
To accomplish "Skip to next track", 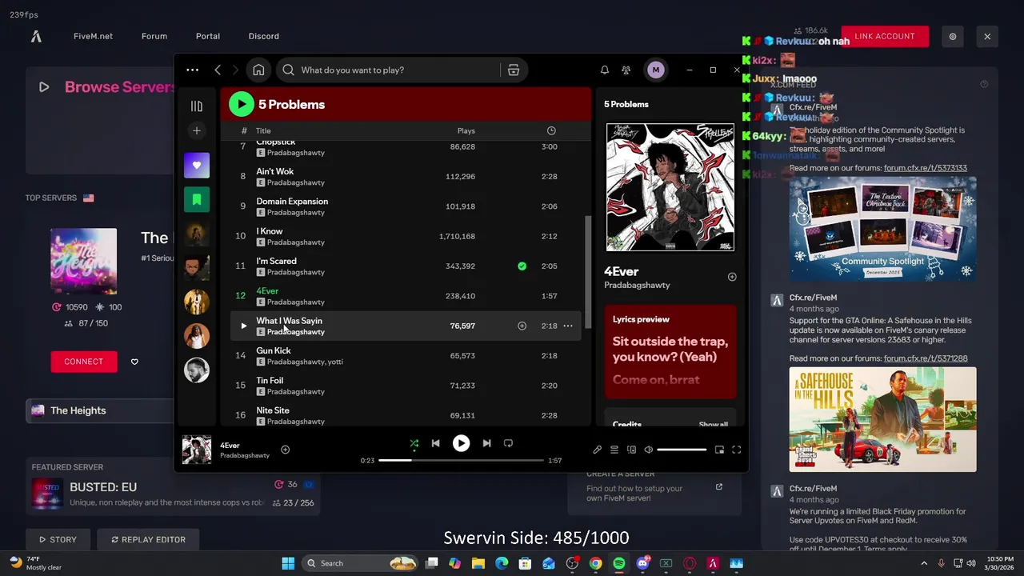I will pyautogui.click(x=486, y=443).
